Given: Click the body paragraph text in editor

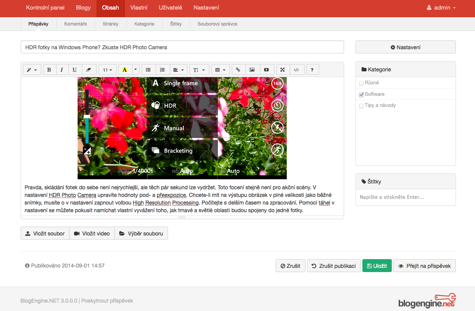Looking at the screenshot, I should (179, 199).
